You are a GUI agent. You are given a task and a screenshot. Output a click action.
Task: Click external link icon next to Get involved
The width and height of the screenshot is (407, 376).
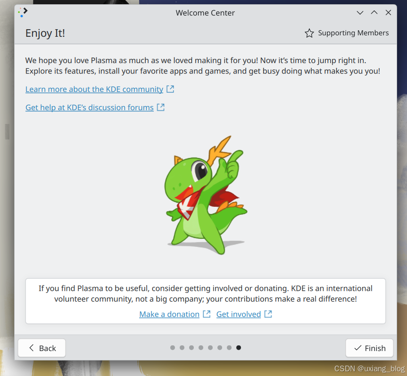[268, 314]
